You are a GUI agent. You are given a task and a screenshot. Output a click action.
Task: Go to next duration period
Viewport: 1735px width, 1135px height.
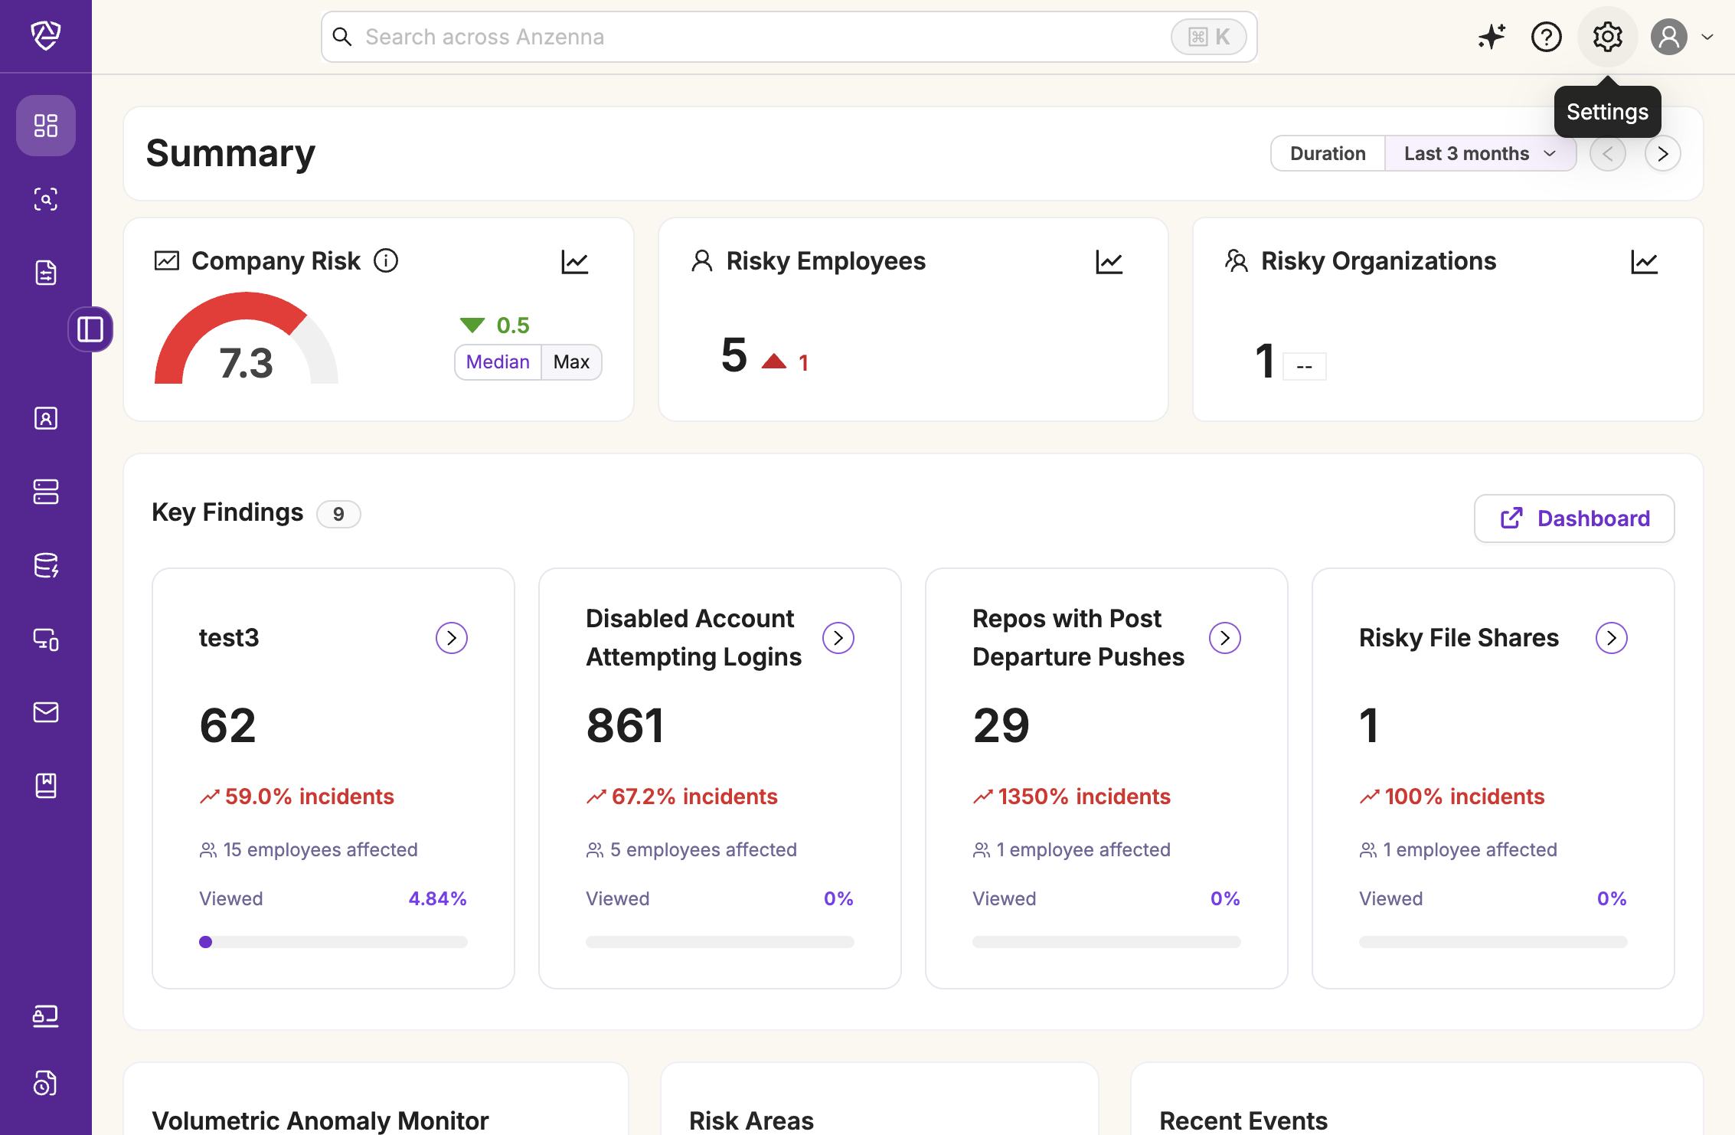pyautogui.click(x=1662, y=154)
